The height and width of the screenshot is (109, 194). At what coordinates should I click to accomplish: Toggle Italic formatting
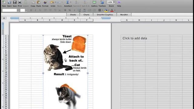pos(35,10)
